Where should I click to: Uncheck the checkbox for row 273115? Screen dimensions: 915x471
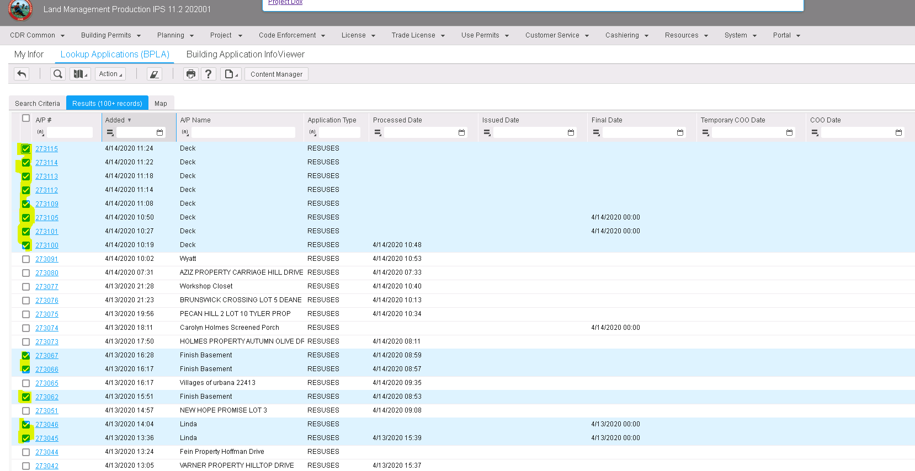pos(26,149)
